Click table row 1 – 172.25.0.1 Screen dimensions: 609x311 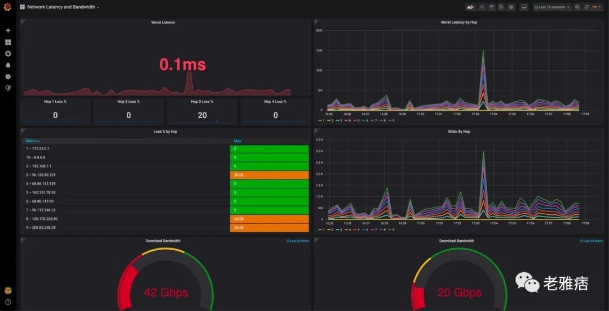165,148
